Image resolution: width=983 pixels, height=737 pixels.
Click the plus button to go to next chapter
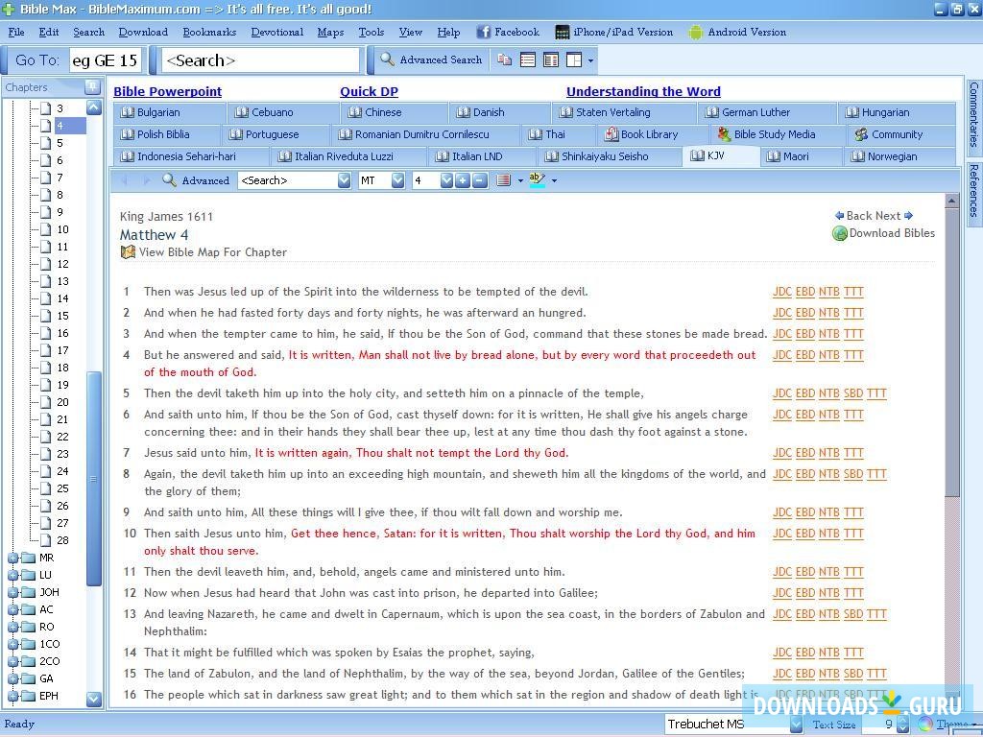(x=463, y=180)
